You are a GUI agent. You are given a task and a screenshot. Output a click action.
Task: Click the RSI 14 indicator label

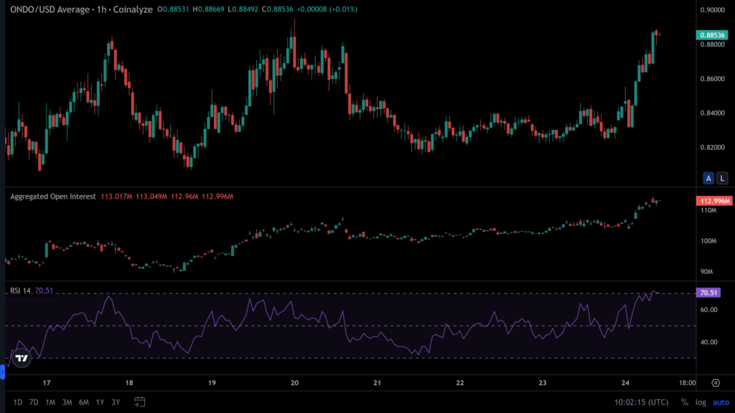pyautogui.click(x=20, y=290)
